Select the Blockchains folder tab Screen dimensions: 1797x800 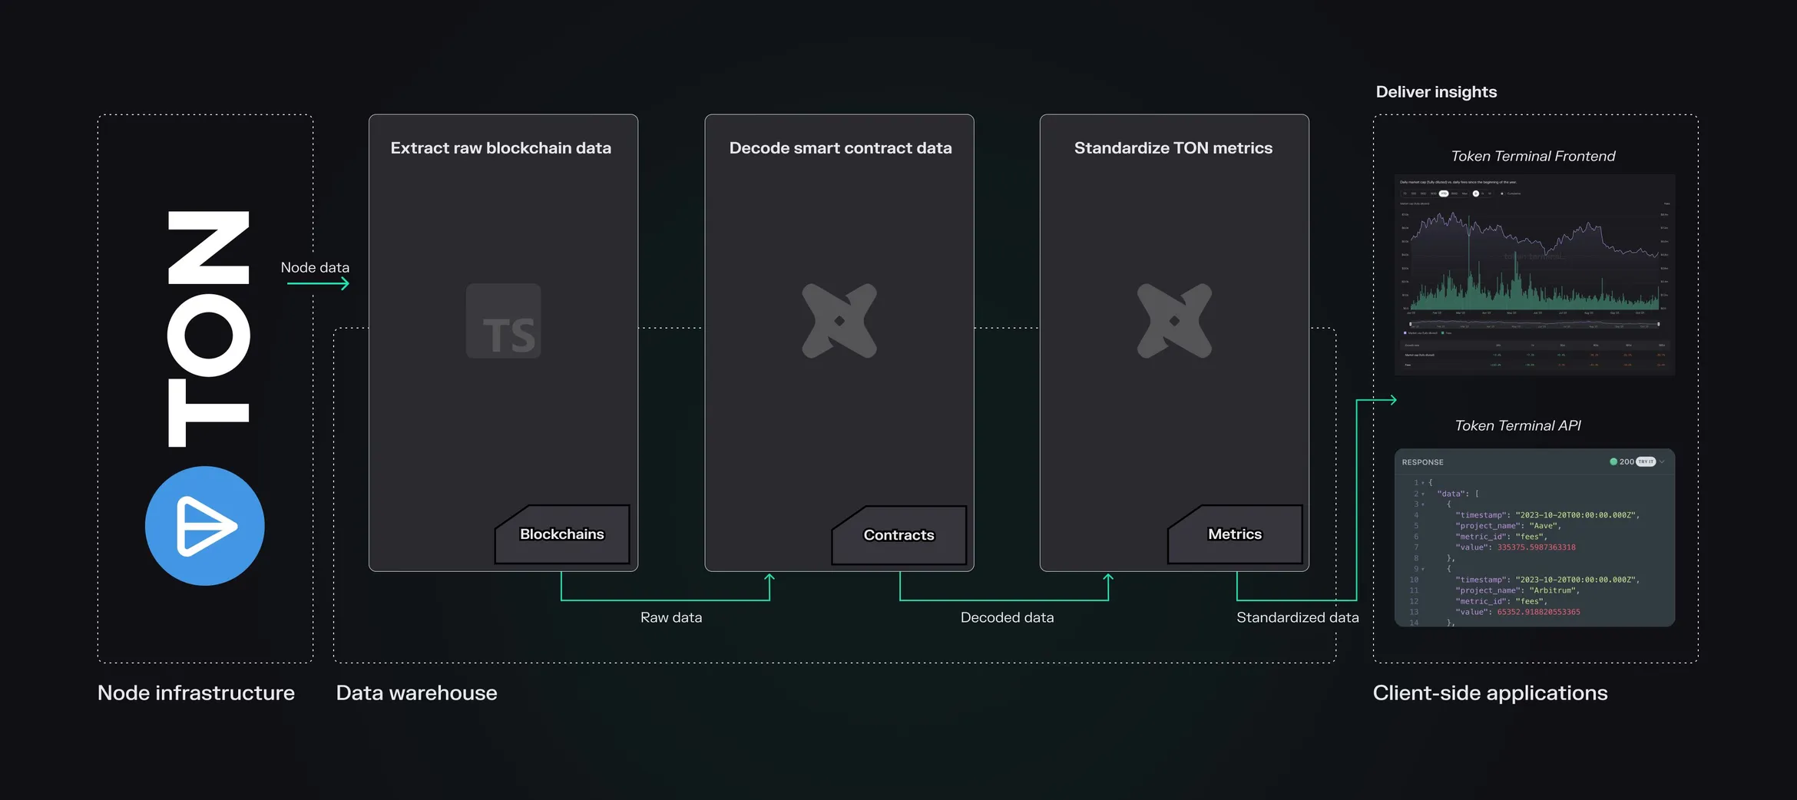click(562, 534)
